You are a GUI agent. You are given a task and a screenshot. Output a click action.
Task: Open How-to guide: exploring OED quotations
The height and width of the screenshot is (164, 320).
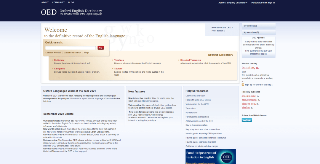[x=204, y=133]
